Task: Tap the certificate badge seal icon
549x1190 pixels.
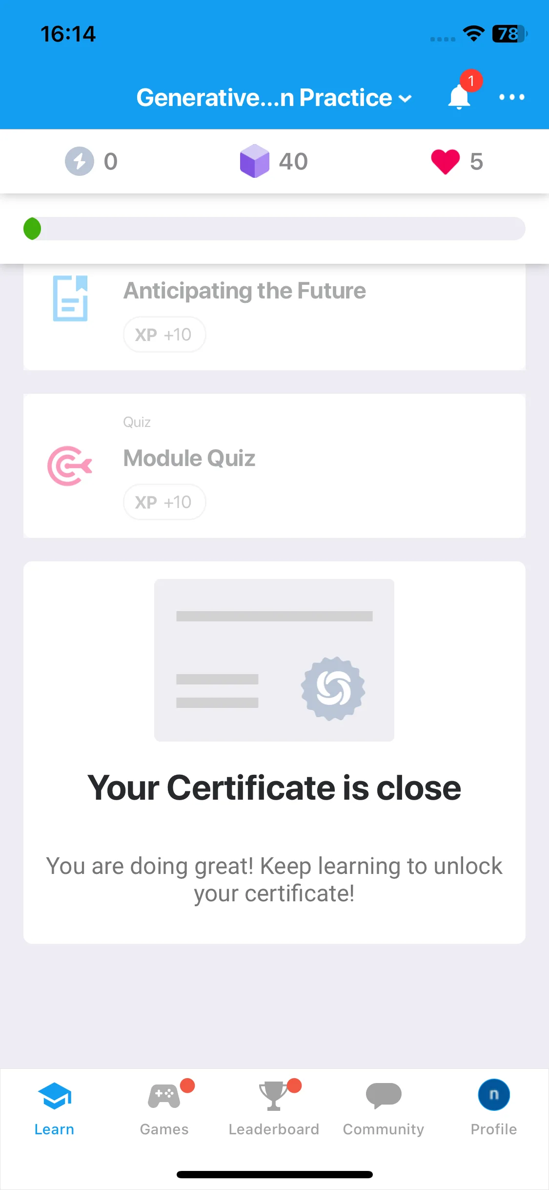Action: point(333,688)
